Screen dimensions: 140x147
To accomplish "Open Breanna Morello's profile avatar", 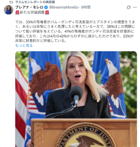I will 9,10.
